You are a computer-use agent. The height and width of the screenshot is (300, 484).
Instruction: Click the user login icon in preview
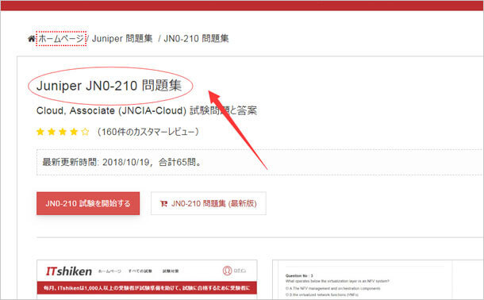point(227,271)
